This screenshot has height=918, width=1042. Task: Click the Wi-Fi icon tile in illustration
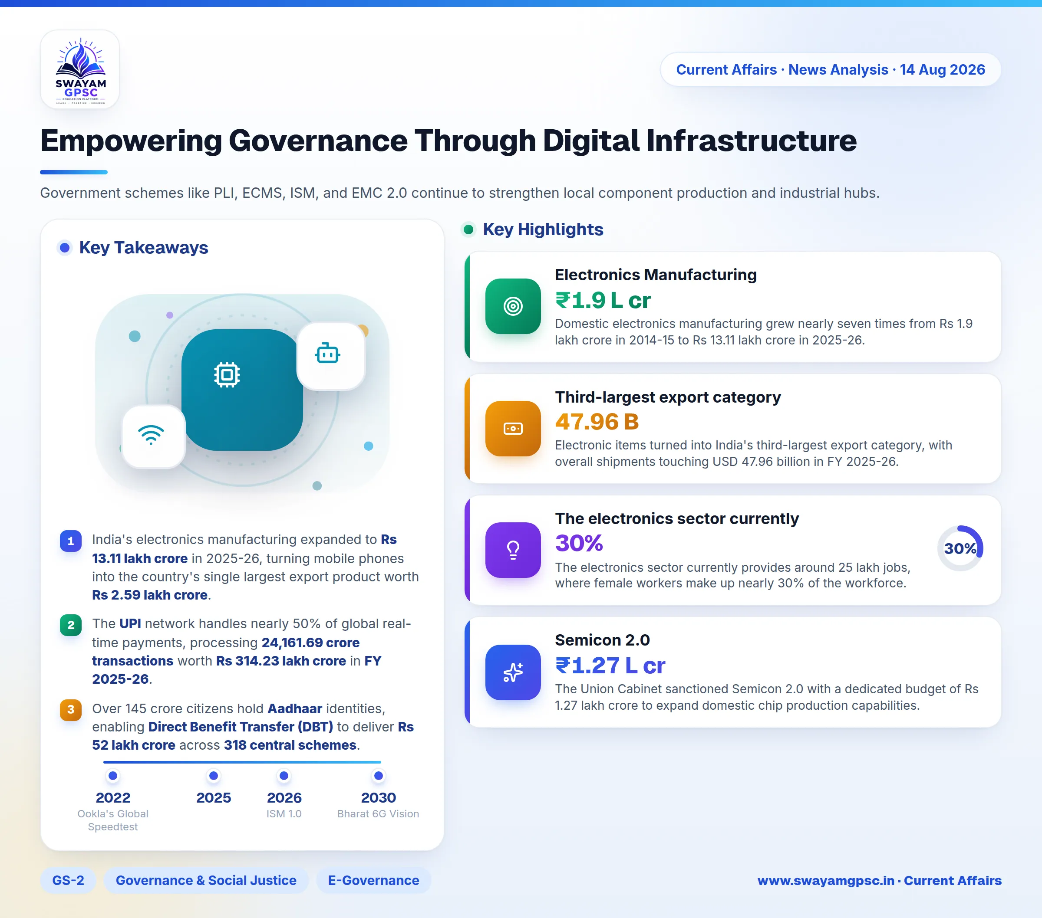click(153, 436)
